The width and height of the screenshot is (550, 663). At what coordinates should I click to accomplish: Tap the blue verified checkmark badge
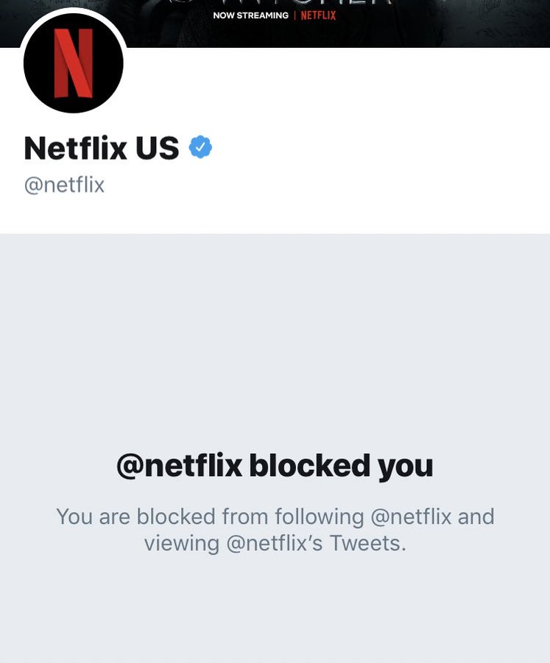200,147
